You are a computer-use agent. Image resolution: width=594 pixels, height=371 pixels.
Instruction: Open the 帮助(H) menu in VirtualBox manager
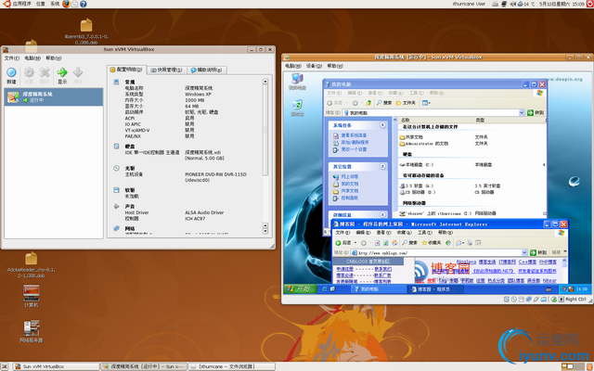coord(54,58)
